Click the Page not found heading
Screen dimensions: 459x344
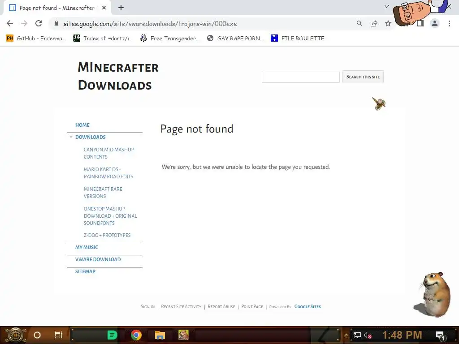197,129
